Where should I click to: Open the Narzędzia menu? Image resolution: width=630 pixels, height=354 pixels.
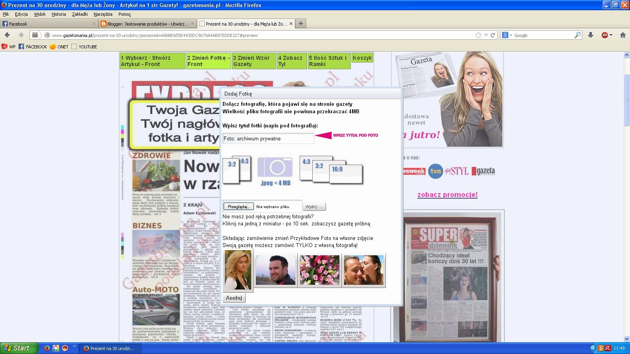tap(103, 14)
